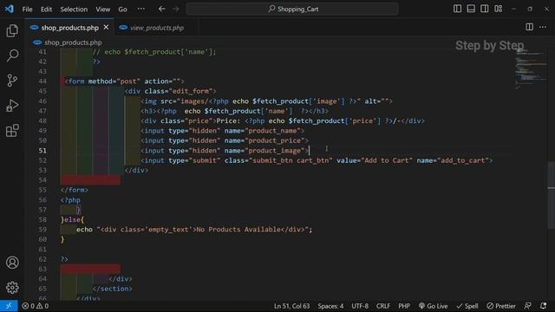The image size is (555, 312).
Task: Open the Explorer view in activity bar
Action: click(x=12, y=30)
